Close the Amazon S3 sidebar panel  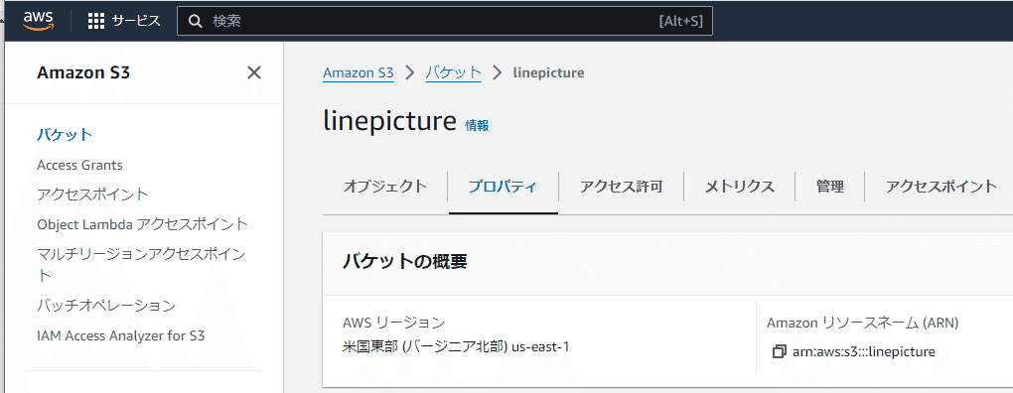pyautogui.click(x=254, y=72)
